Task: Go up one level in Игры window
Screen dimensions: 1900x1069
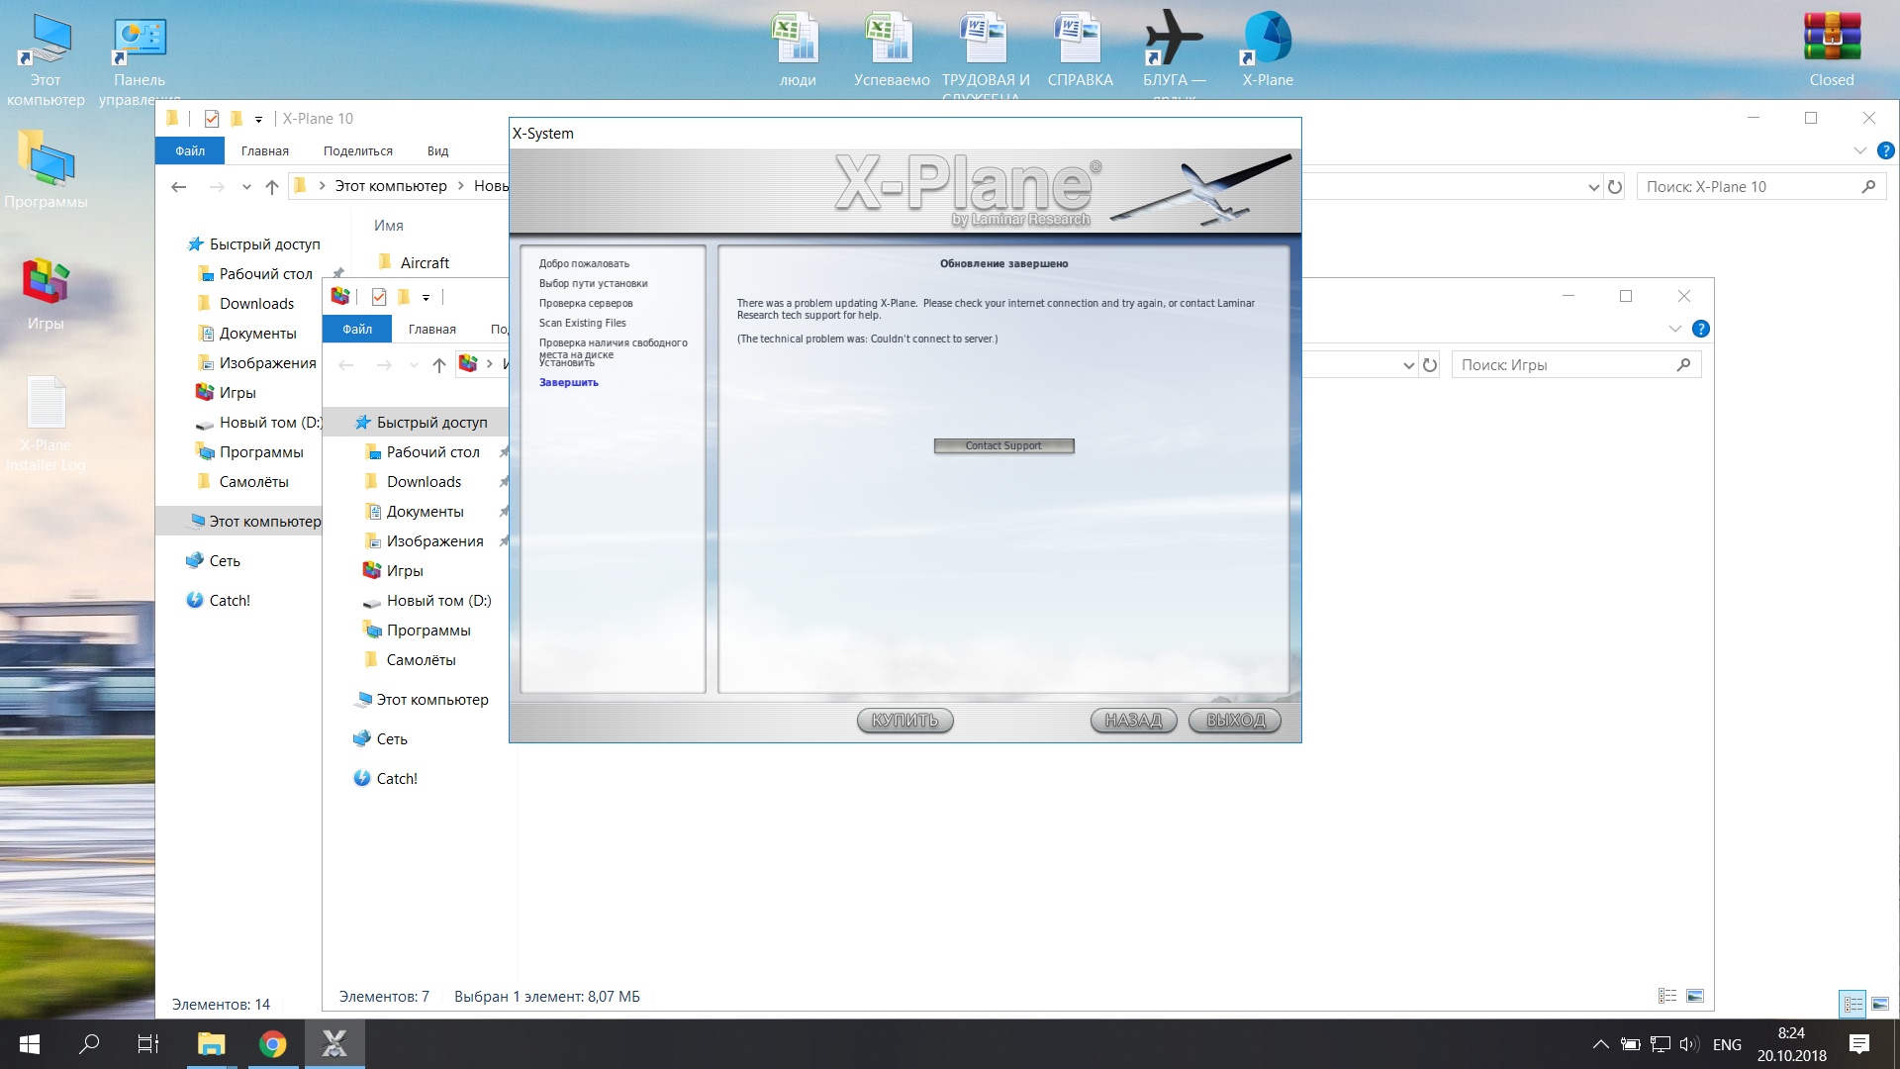Action: [439, 365]
